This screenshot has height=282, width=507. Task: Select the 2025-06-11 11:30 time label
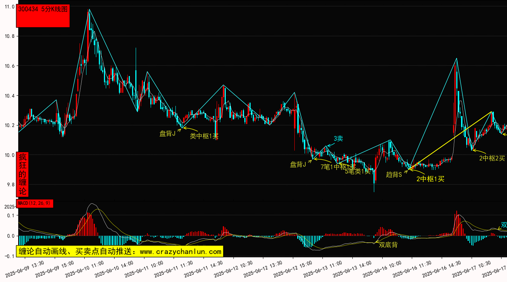pyautogui.click(x=174, y=269)
